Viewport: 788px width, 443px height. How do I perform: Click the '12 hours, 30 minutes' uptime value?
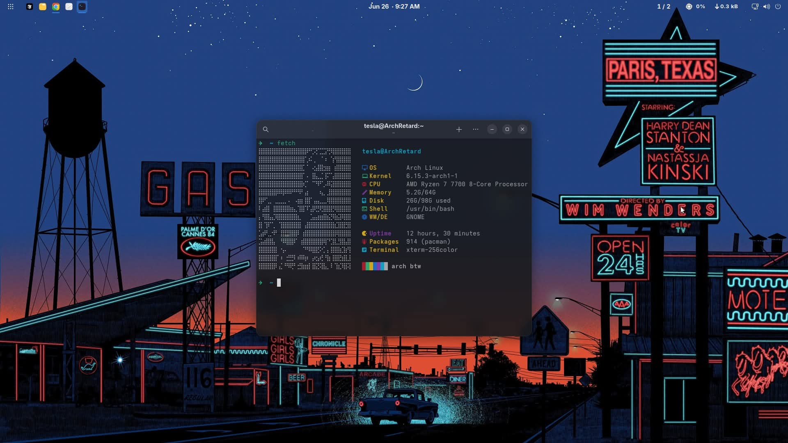443,233
